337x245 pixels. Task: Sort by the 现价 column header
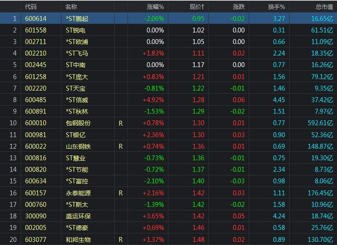[197, 7]
